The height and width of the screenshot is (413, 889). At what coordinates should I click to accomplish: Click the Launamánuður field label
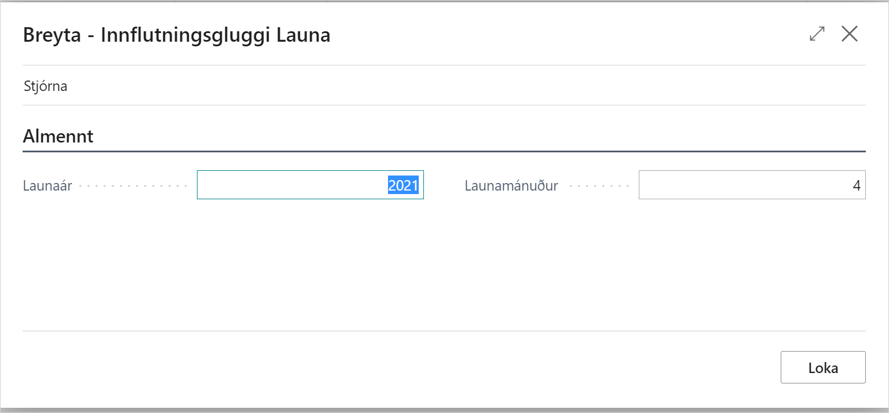pos(511,186)
